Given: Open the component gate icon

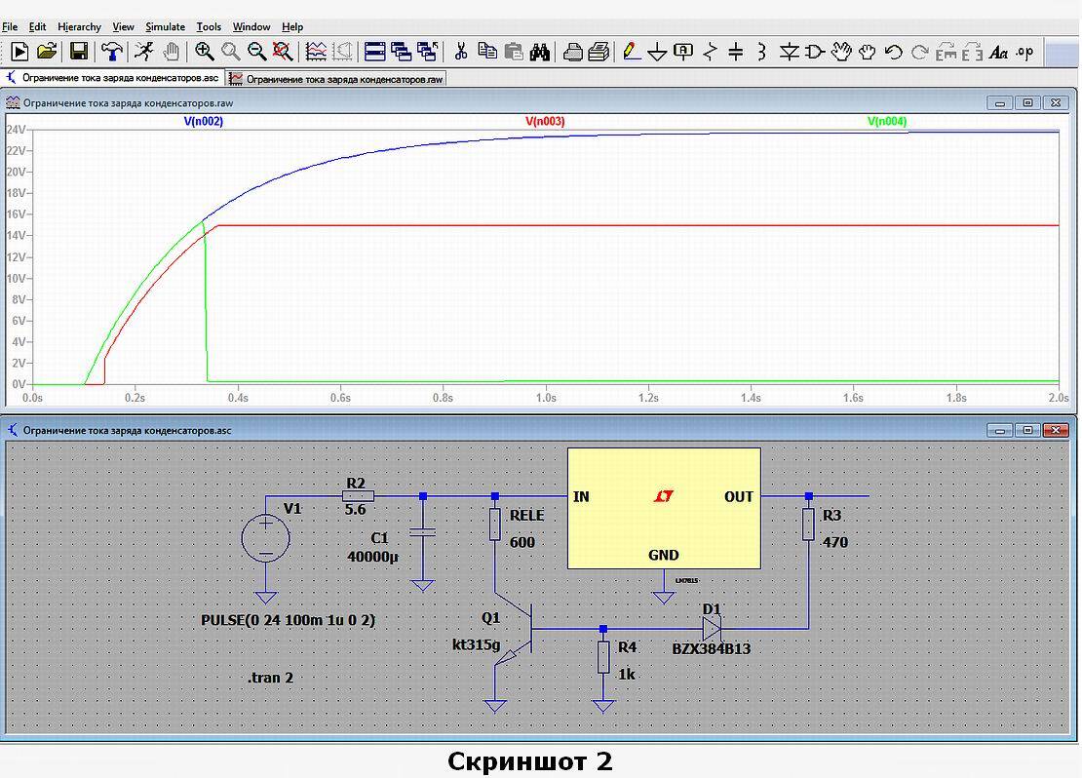Looking at the screenshot, I should (x=815, y=52).
